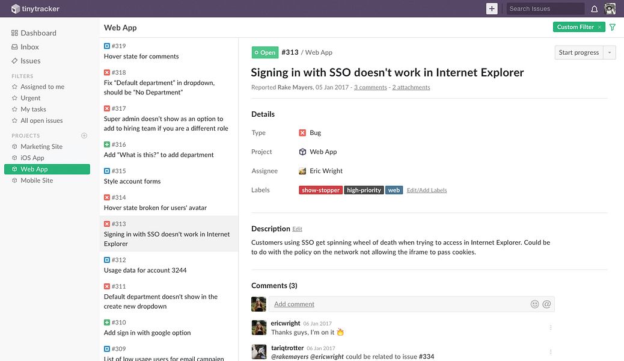The height and width of the screenshot is (361, 624).
Task: Toggle the Urgent filter star
Action: pyautogui.click(x=14, y=98)
